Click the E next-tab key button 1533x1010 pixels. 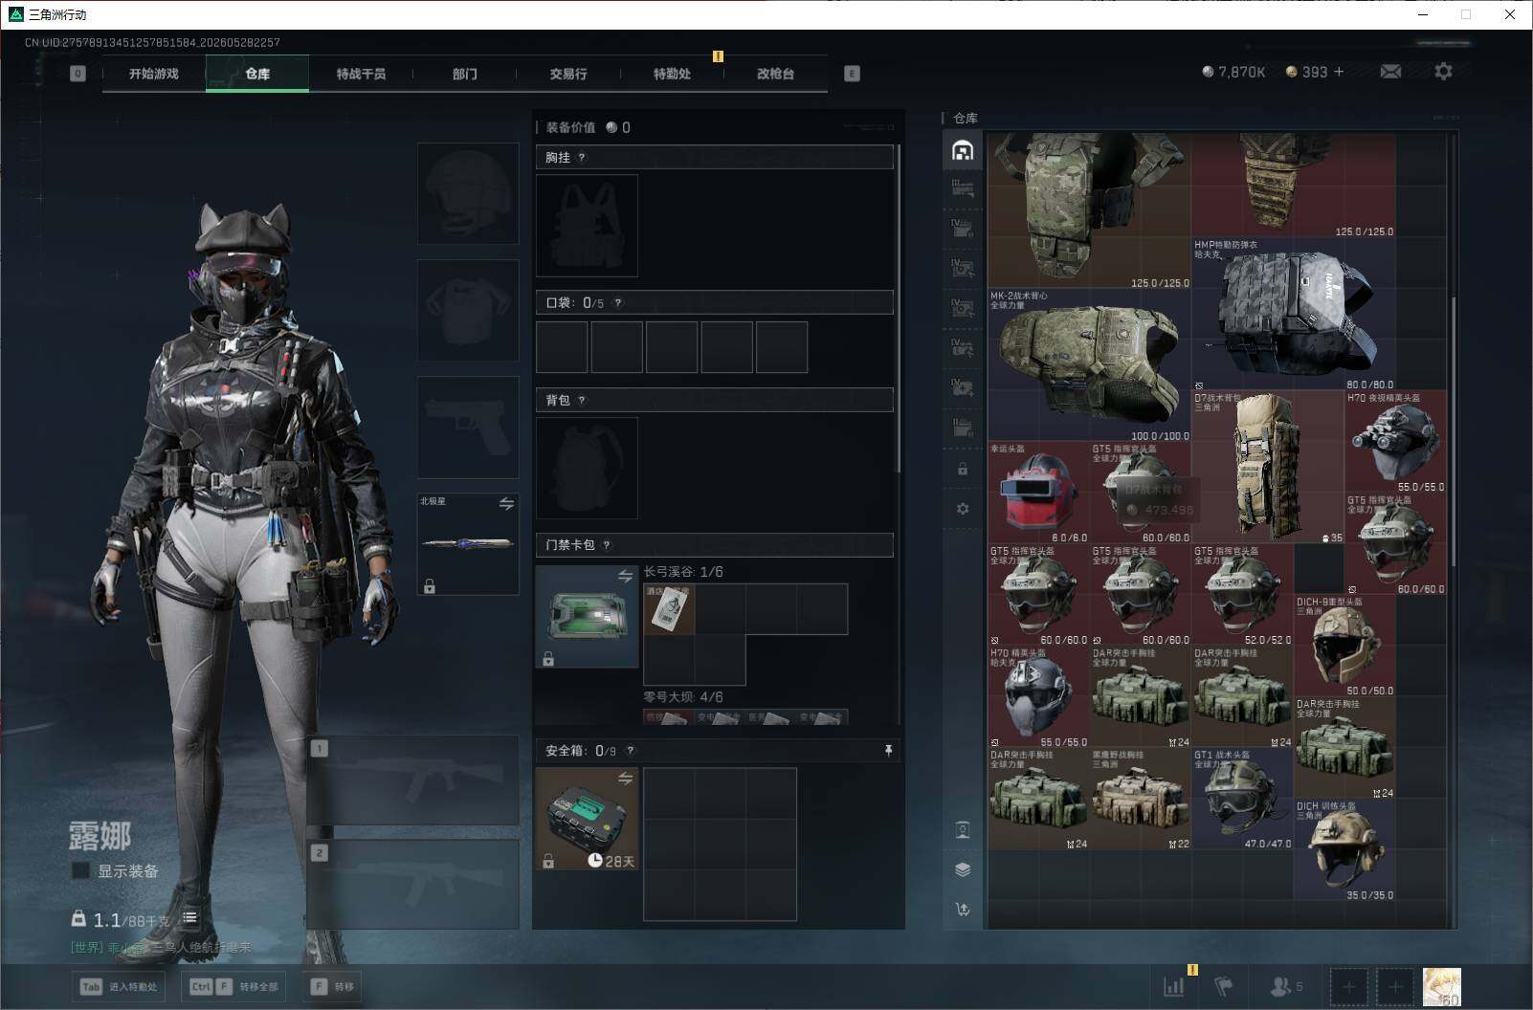coord(852,74)
